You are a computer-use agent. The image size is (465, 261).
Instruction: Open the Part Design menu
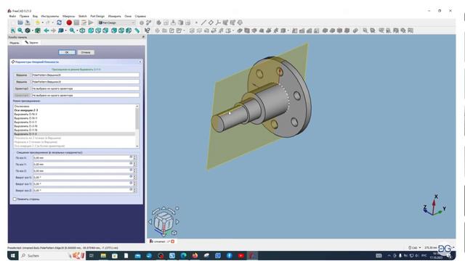click(97, 16)
